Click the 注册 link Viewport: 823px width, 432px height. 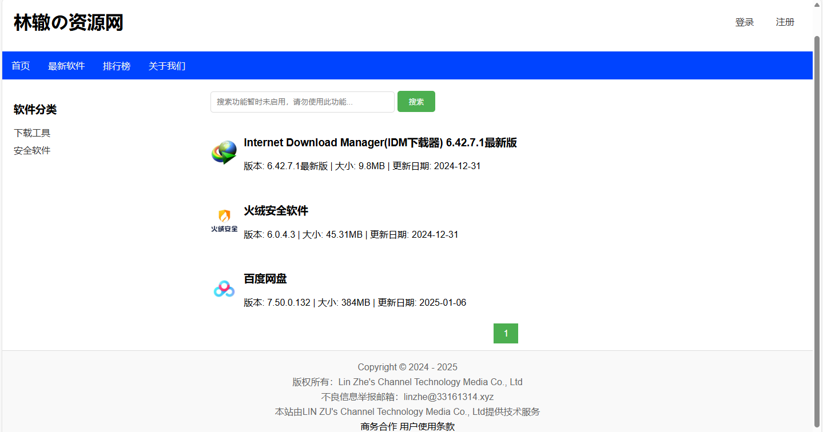pyautogui.click(x=785, y=22)
